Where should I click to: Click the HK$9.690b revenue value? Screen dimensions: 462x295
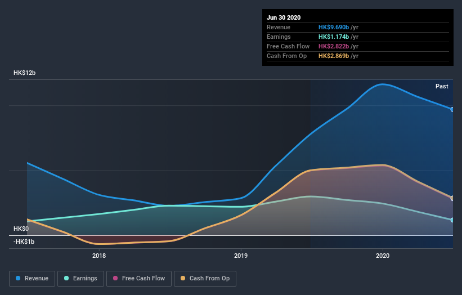(x=334, y=27)
